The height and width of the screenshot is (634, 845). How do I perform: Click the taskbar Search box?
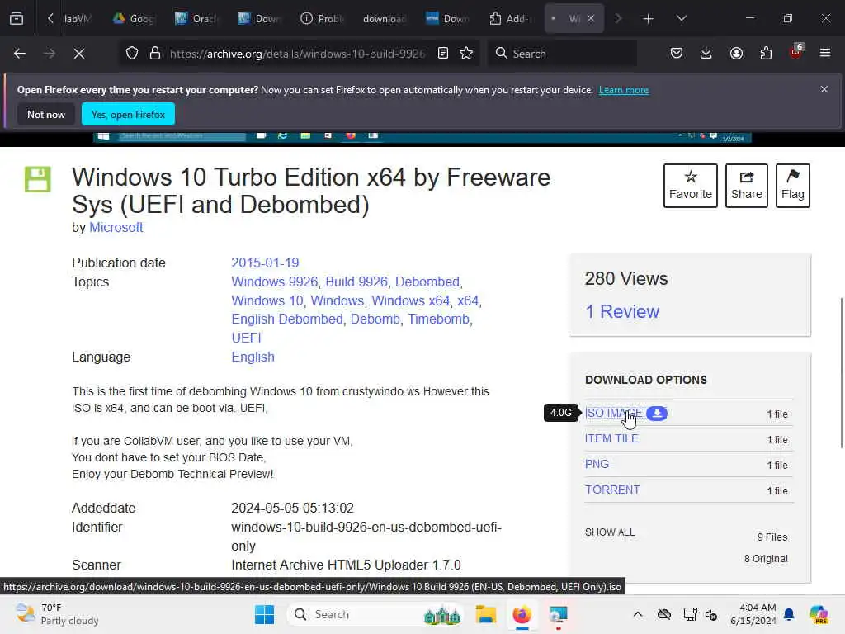(x=376, y=614)
